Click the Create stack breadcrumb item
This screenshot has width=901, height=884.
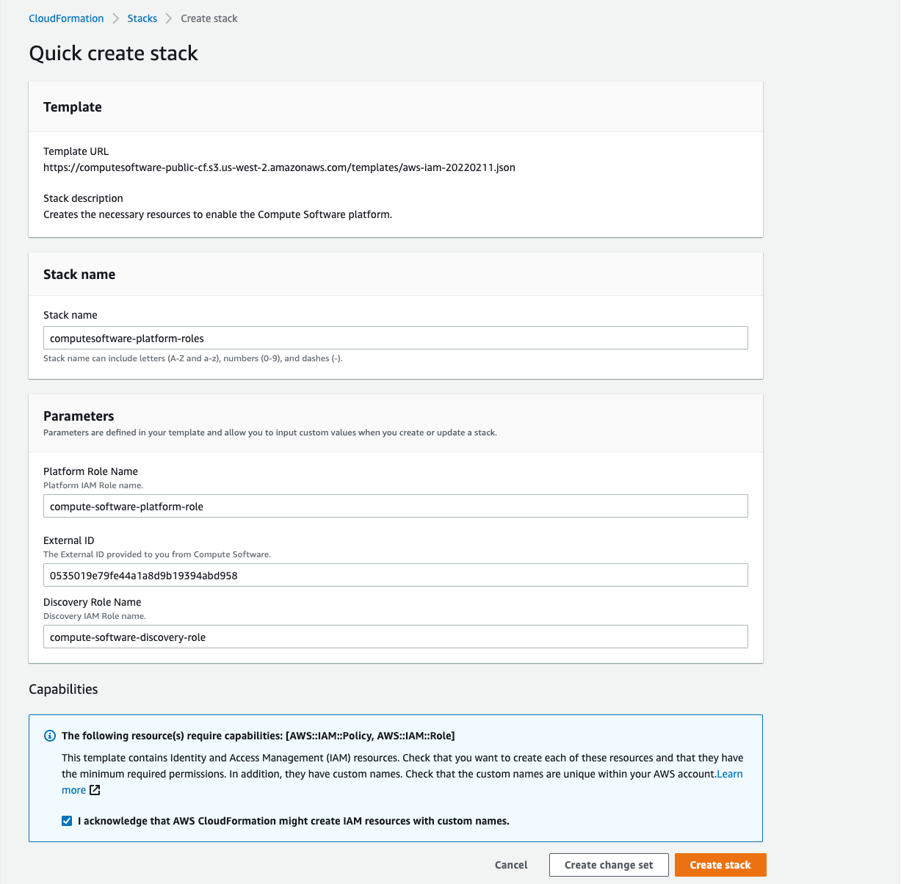[209, 18]
